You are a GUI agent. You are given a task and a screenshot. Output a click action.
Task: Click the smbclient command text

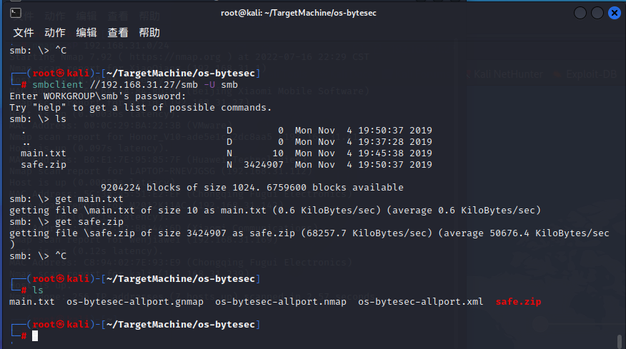tap(57, 84)
